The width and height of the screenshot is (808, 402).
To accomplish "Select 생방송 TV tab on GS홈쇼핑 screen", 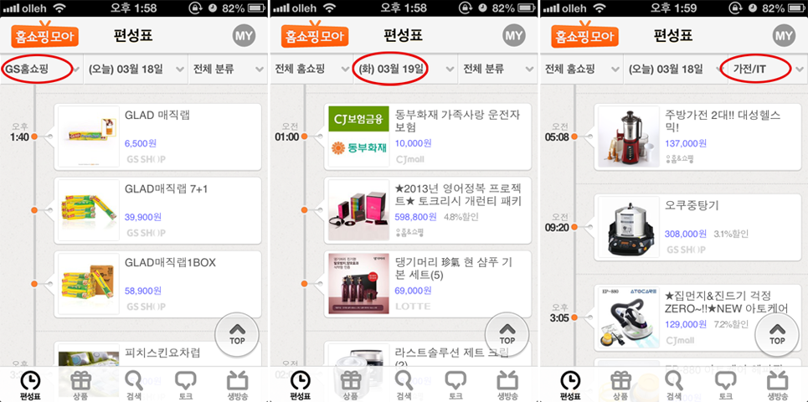I will [x=238, y=385].
